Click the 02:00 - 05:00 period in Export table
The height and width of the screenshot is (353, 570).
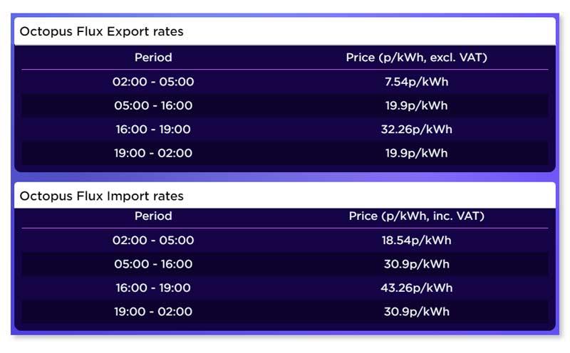pos(153,82)
